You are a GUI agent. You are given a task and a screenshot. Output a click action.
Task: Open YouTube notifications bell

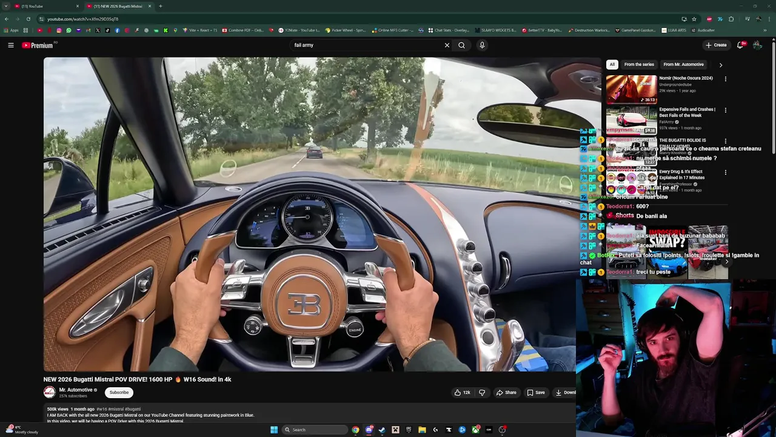click(740, 45)
